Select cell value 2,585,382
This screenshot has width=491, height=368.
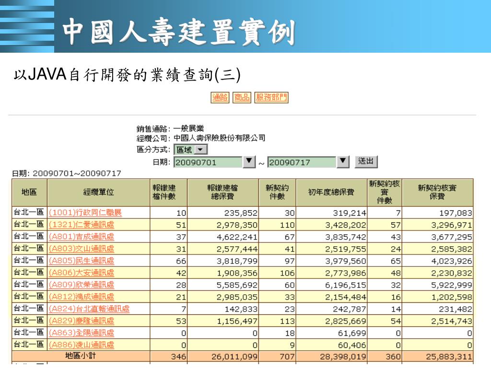click(x=452, y=249)
